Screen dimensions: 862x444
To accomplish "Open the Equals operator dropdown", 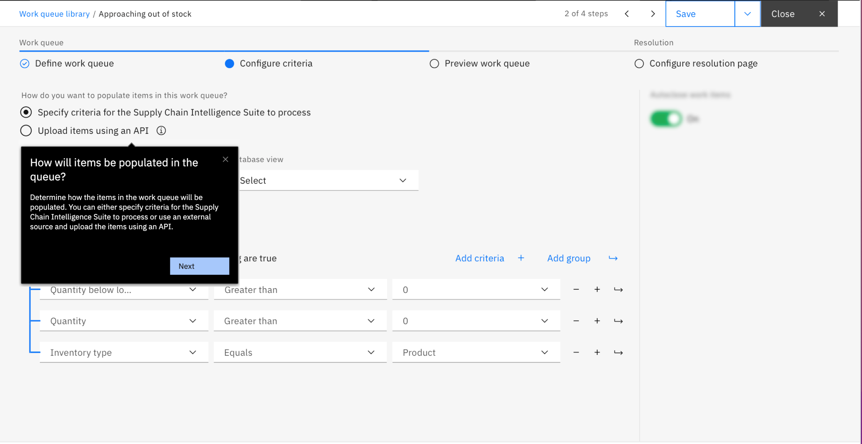I will pyautogui.click(x=300, y=352).
